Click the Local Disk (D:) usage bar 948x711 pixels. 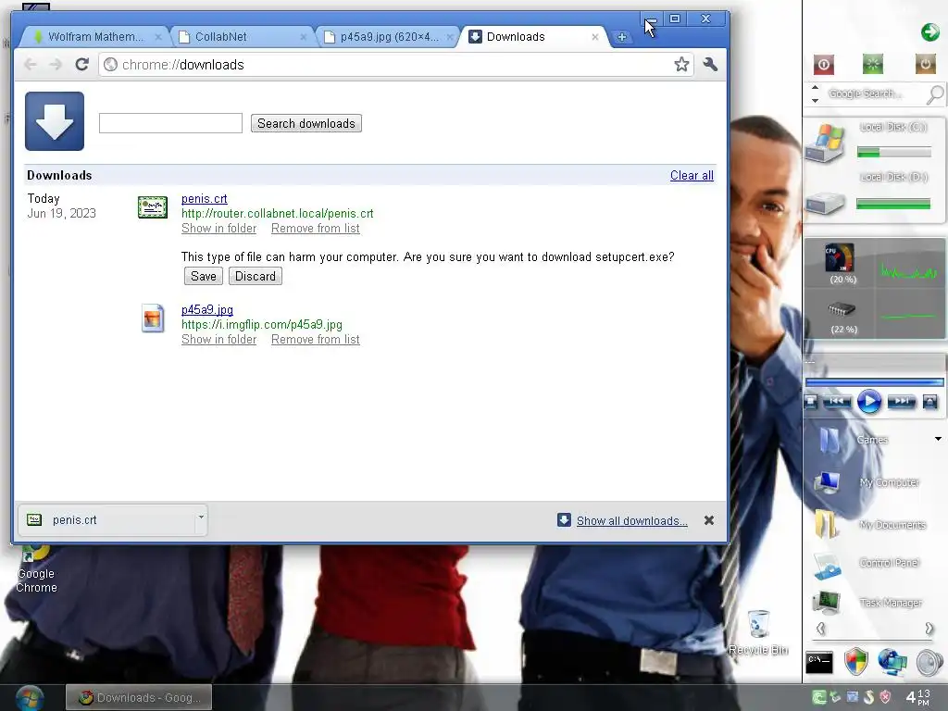tap(893, 205)
